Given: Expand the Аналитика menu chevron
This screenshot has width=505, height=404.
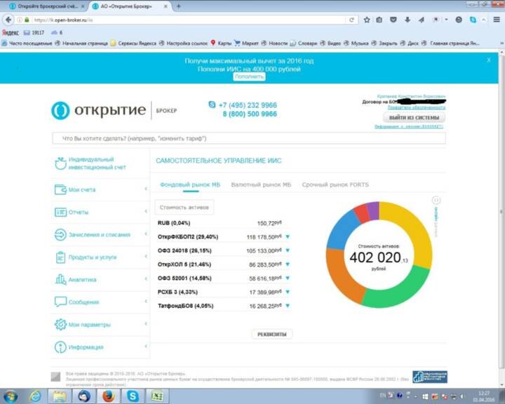Looking at the screenshot, I should click(x=146, y=278).
